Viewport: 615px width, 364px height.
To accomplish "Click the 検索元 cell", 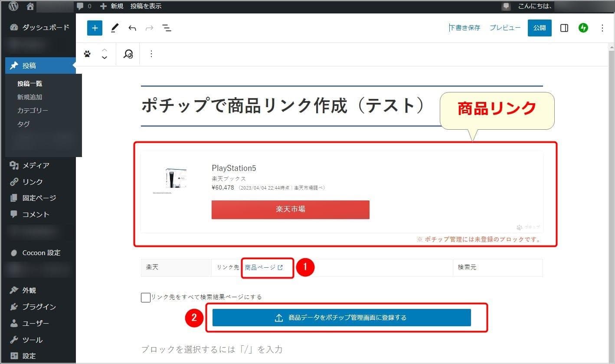I will pyautogui.click(x=497, y=268).
